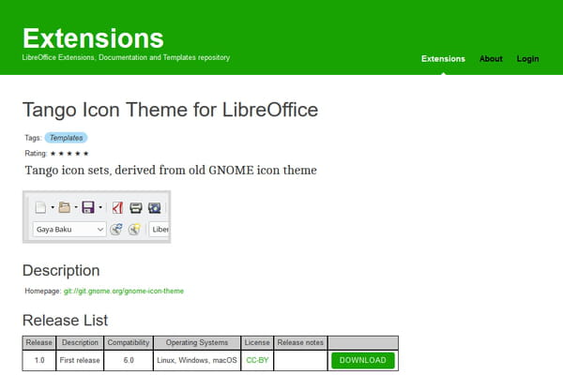Screen dimensions: 563x375
Task: Open the arrow next to Open folder icon
Action: (x=76, y=207)
